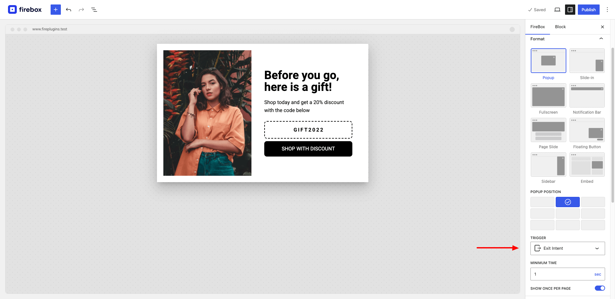
Task: Open the Exit Intent trigger dropdown
Action: click(x=568, y=248)
